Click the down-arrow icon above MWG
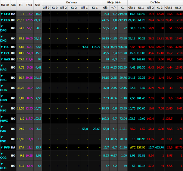The image size is (183, 171). tap(2, 117)
